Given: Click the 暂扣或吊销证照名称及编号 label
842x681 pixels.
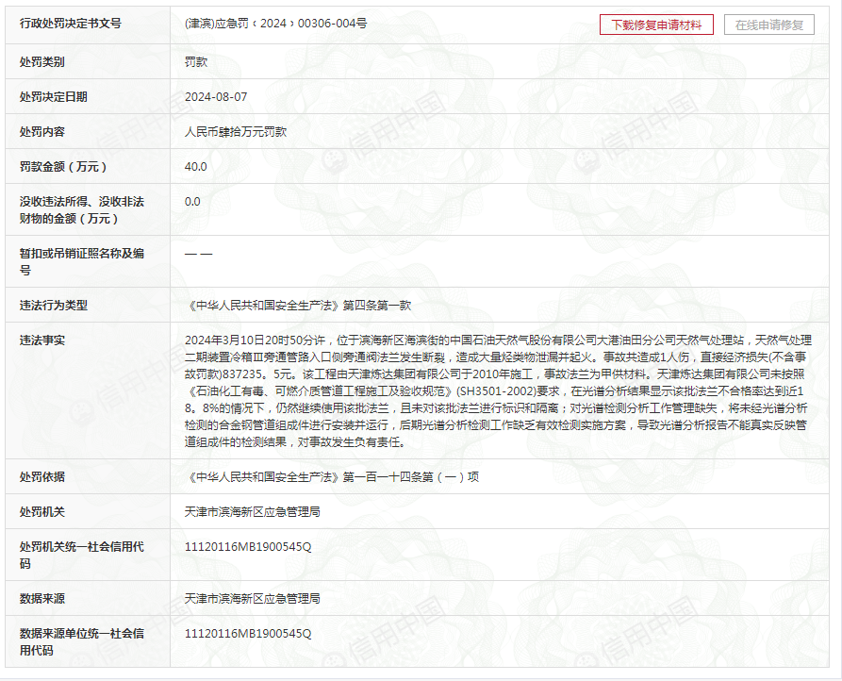Looking at the screenshot, I should coord(82,261).
